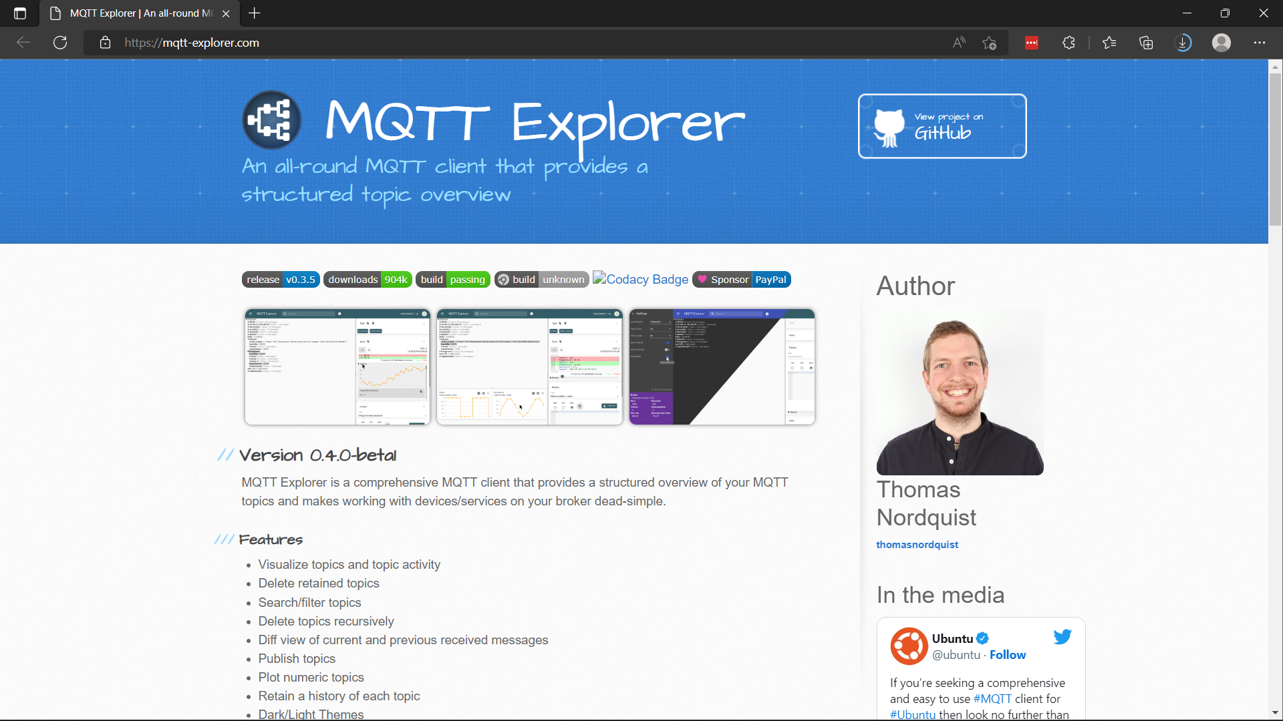Click 'Delete retained topics' list item
Viewport: 1283px width, 721px height.
(x=319, y=583)
